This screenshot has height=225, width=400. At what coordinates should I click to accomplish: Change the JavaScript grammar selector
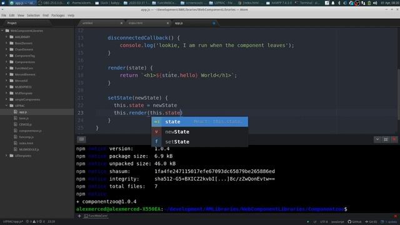pyautogui.click(x=337, y=222)
